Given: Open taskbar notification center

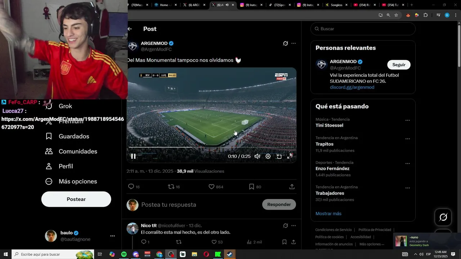Looking at the screenshot, I should coord(453,254).
